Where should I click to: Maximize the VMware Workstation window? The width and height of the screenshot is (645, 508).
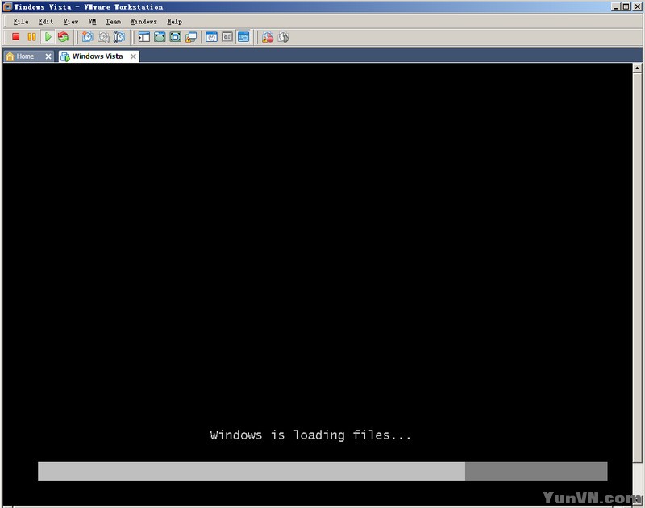[x=626, y=6]
